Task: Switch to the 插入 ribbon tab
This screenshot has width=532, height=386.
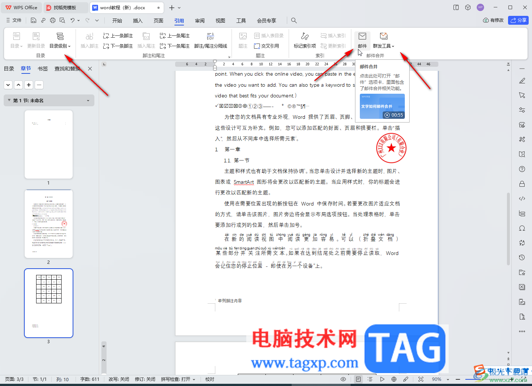Action: click(138, 21)
